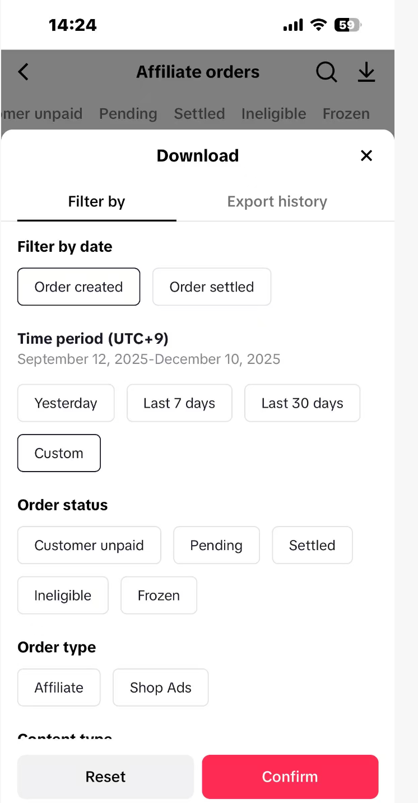Screen dimensions: 418x803
Task: Toggle the Frozen order status chip
Action: click(159, 596)
